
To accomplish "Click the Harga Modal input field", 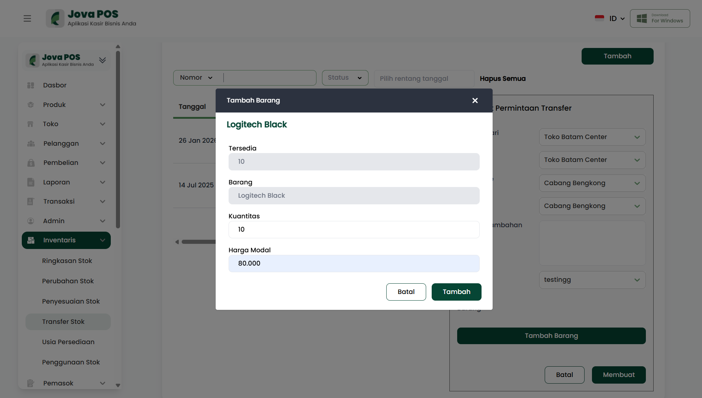I will point(354,263).
